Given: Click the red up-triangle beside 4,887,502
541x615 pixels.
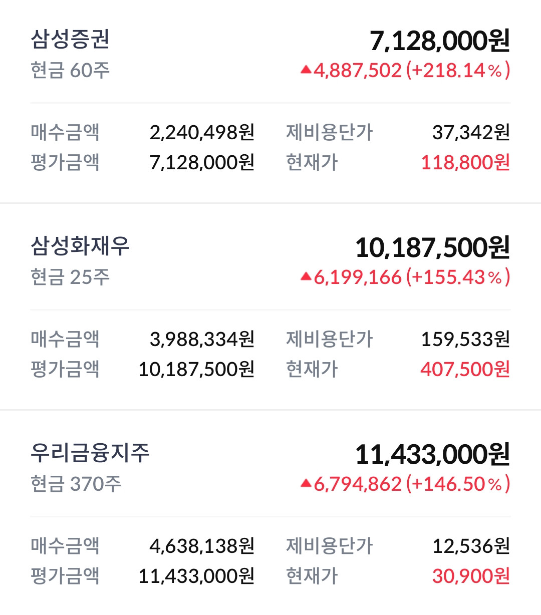Looking at the screenshot, I should (x=306, y=70).
